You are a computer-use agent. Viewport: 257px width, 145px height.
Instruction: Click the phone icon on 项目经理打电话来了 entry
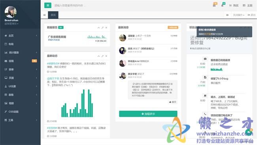[205, 114]
